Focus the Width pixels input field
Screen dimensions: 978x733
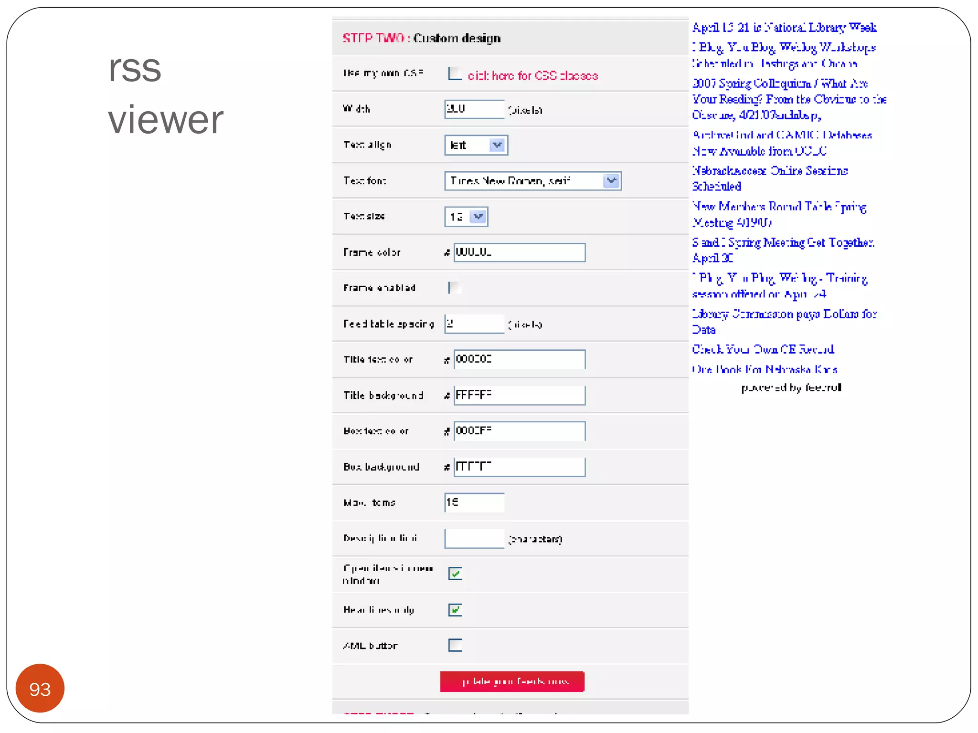click(x=474, y=109)
